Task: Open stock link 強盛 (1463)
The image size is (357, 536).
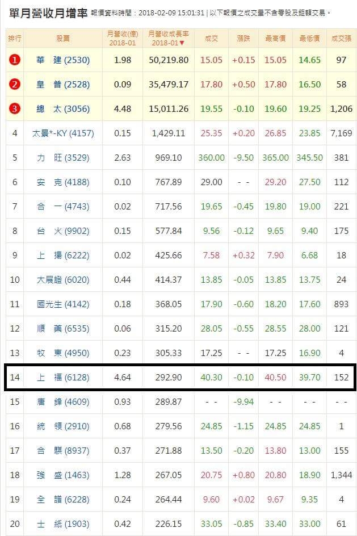Action: (63, 475)
